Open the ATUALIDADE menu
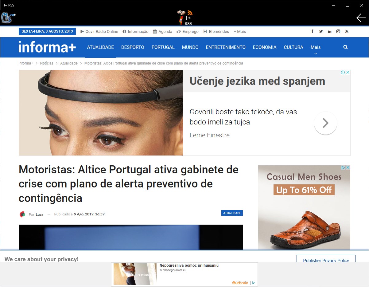 tap(100, 47)
